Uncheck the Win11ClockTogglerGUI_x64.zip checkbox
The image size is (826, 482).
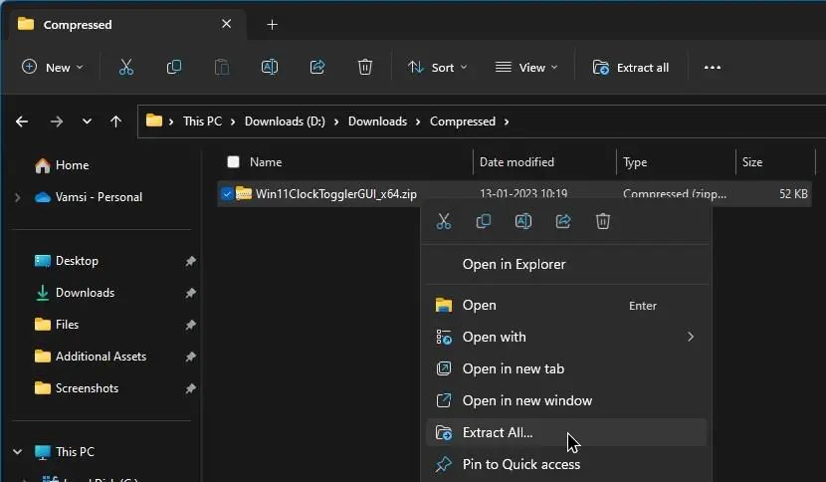click(227, 193)
